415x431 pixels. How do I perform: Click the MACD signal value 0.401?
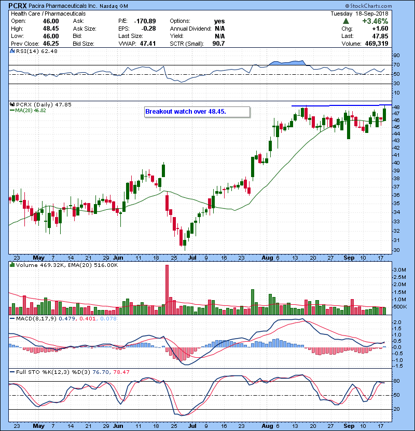88,319
